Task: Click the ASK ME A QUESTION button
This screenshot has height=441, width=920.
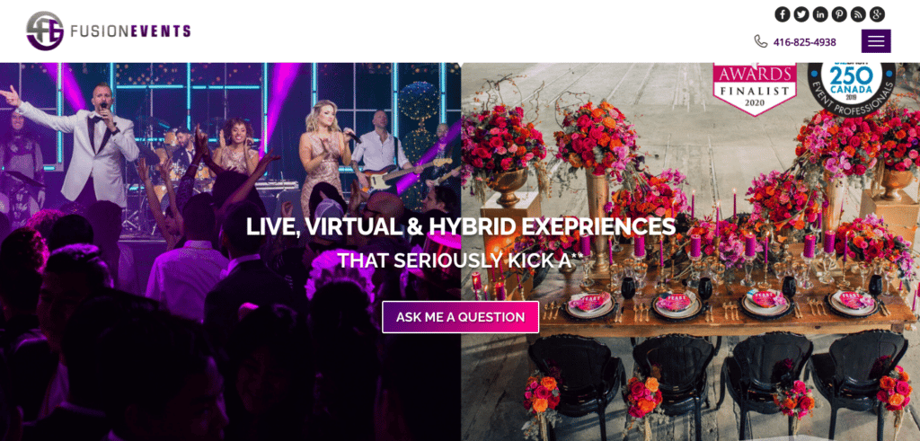Action: 461,317
